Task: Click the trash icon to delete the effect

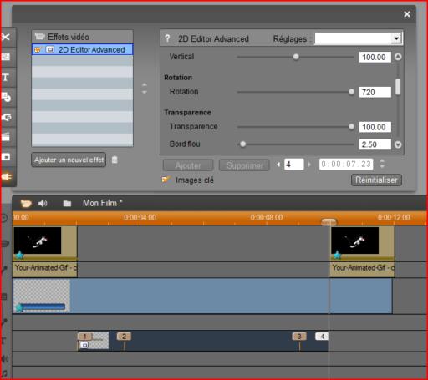Action: tap(115, 160)
